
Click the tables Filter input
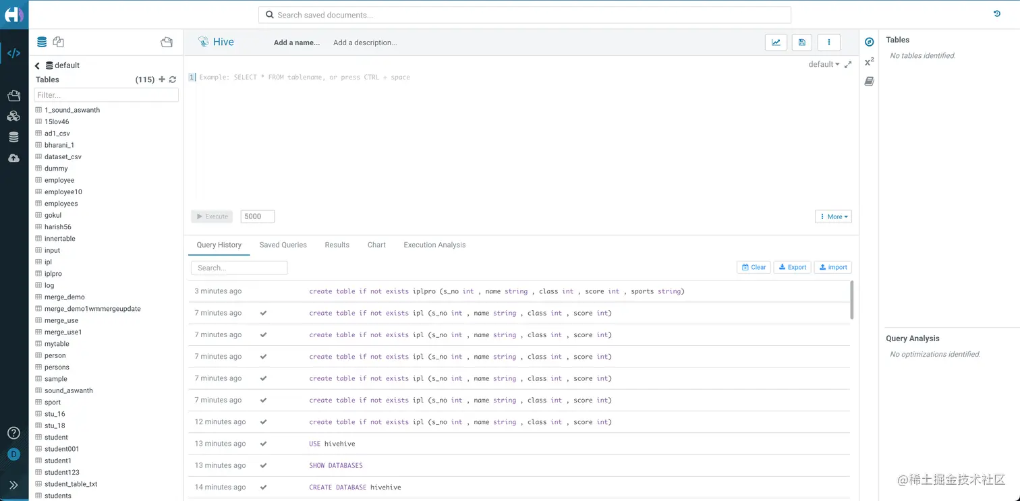tap(107, 95)
